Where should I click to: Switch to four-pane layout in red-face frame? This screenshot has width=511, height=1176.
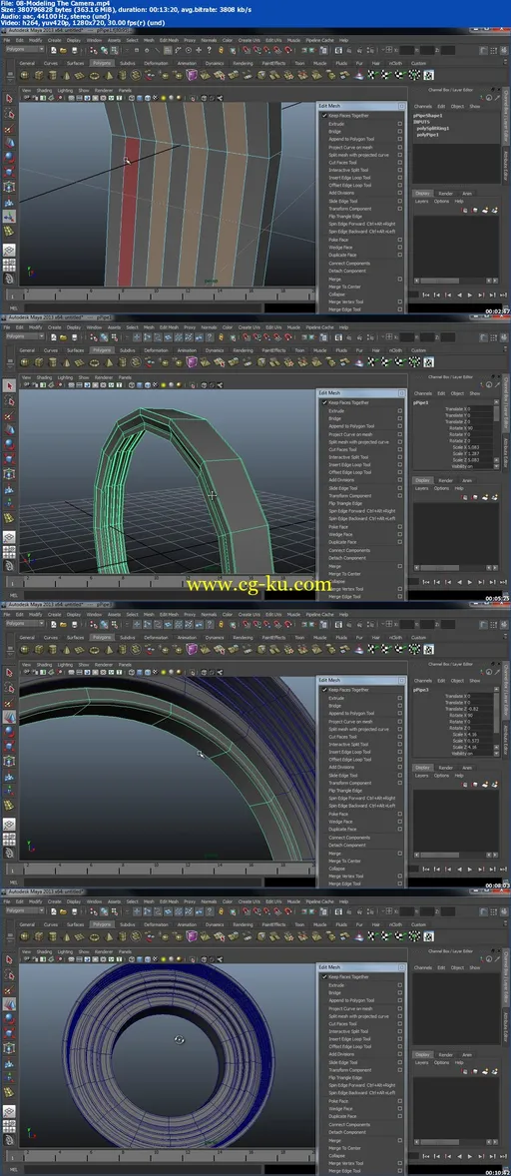pyautogui.click(x=9, y=265)
